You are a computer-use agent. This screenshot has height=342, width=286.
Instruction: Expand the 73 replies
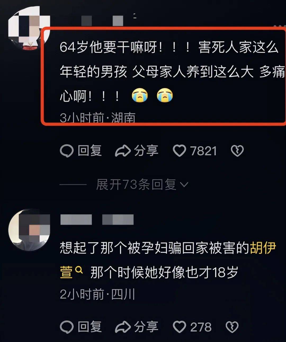(x=142, y=184)
